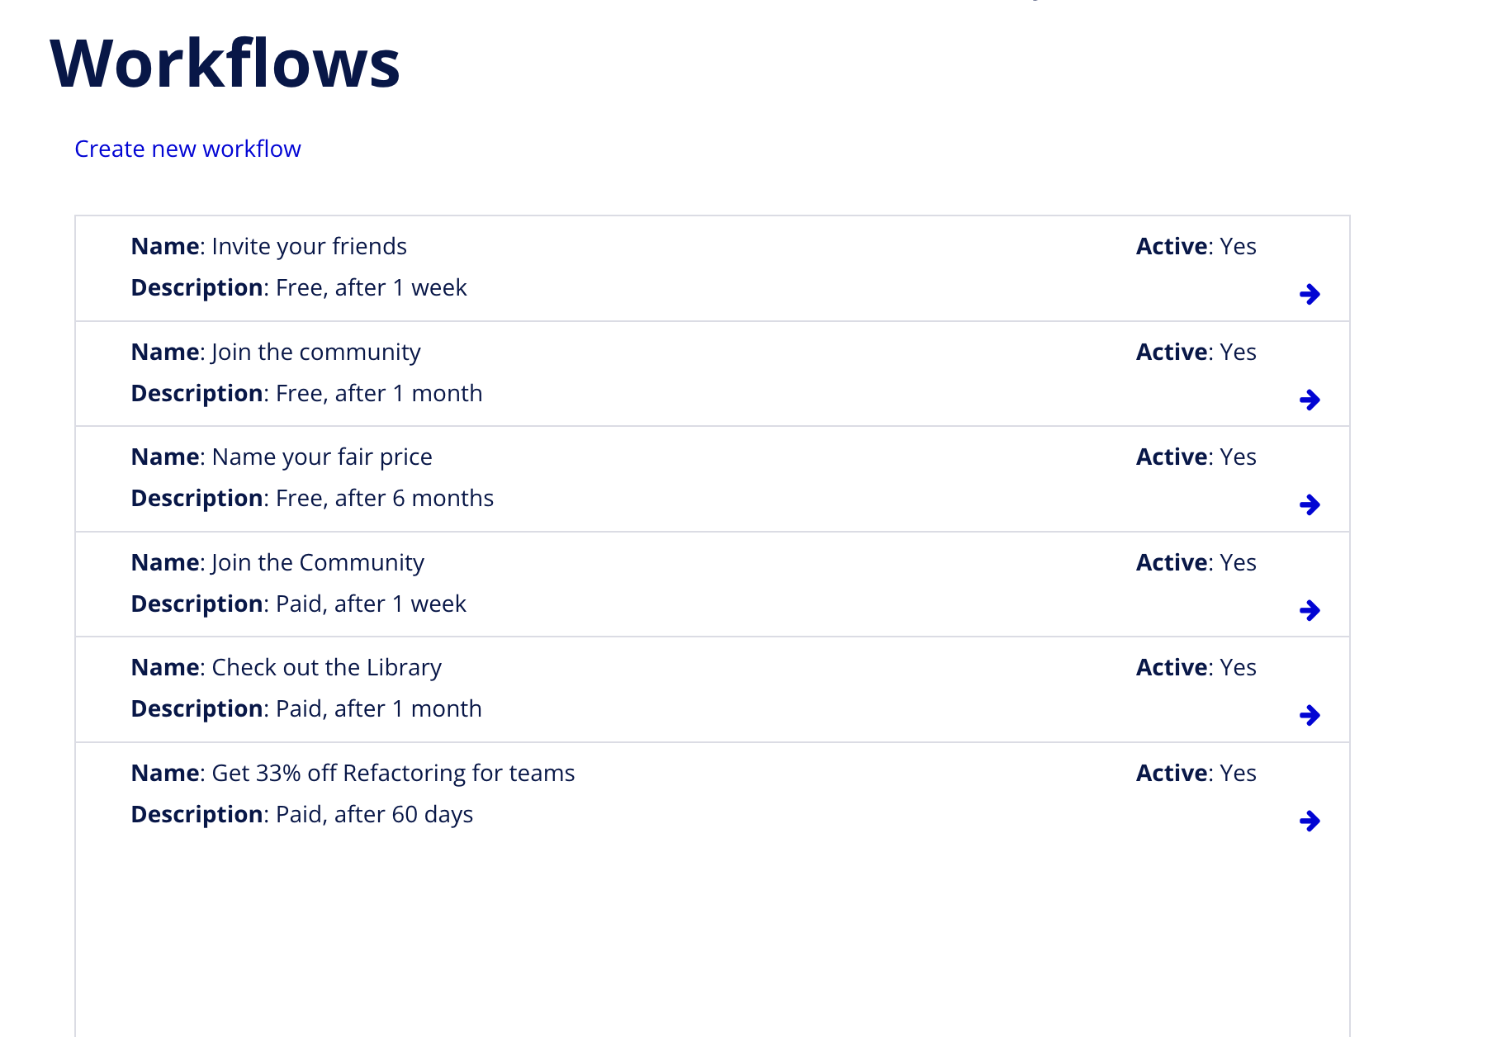Select the Name your fair price workflow row
Image resolution: width=1511 pixels, height=1037 pixels.
pos(578,479)
